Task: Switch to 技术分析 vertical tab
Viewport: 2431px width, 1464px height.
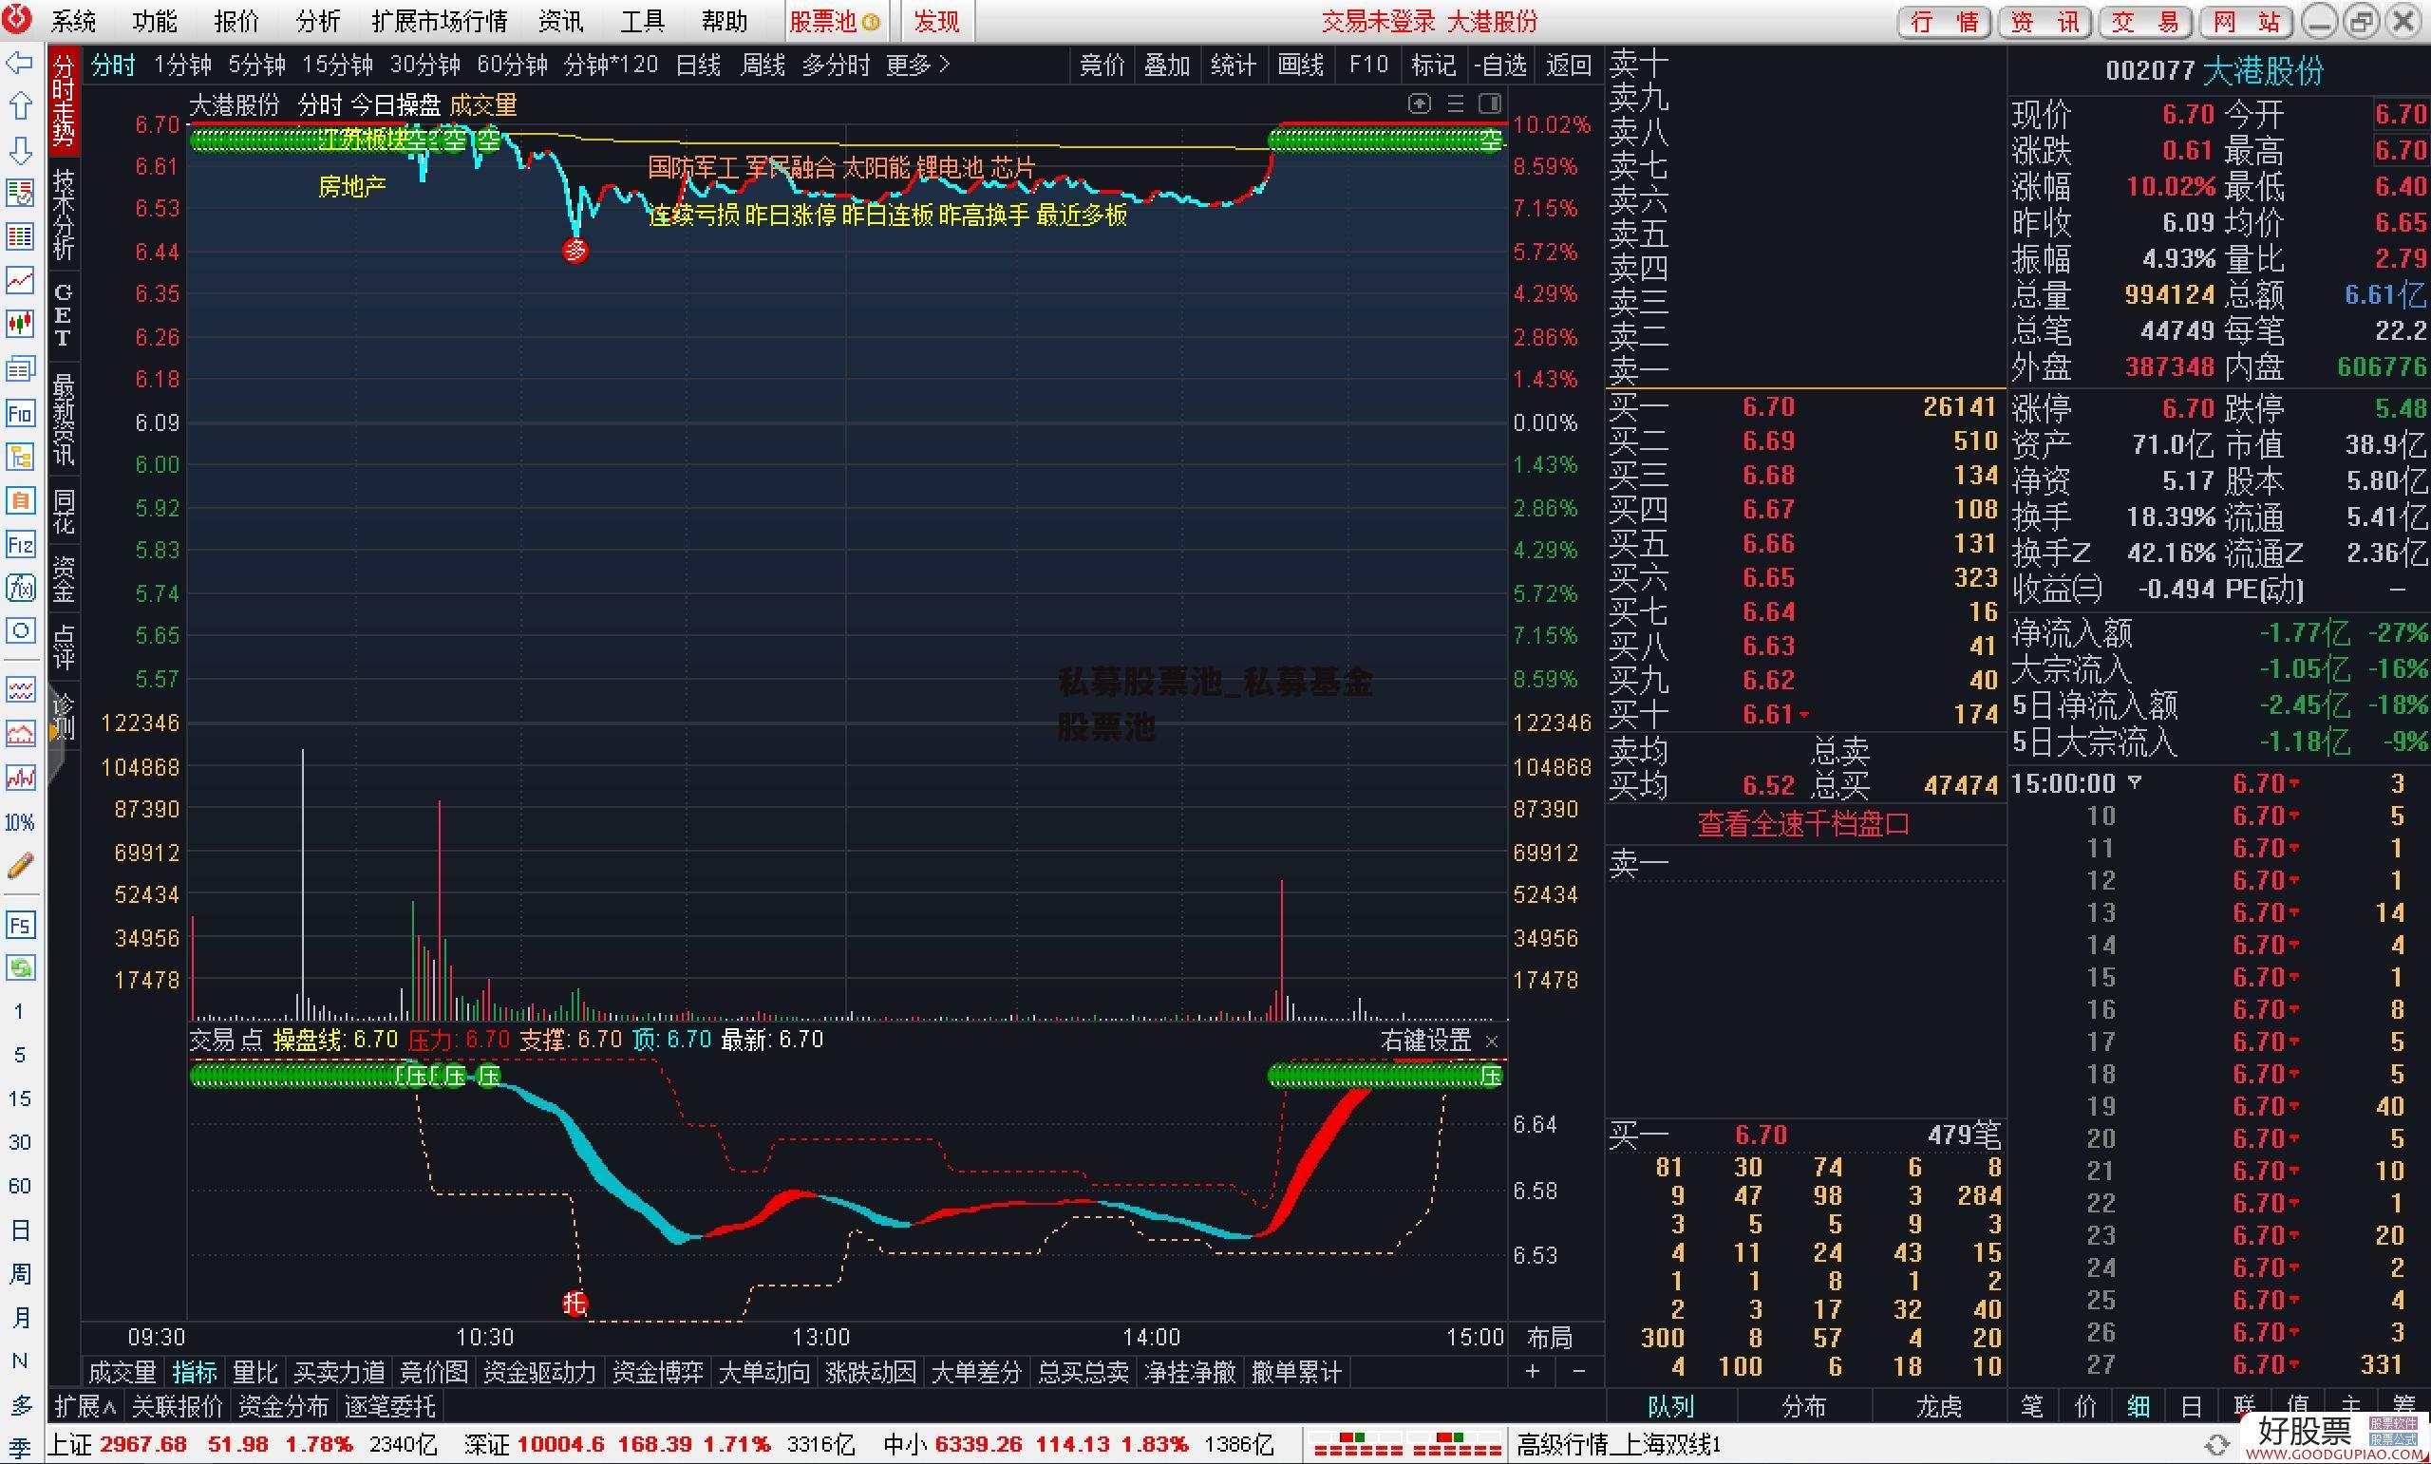Action: pos(65,214)
